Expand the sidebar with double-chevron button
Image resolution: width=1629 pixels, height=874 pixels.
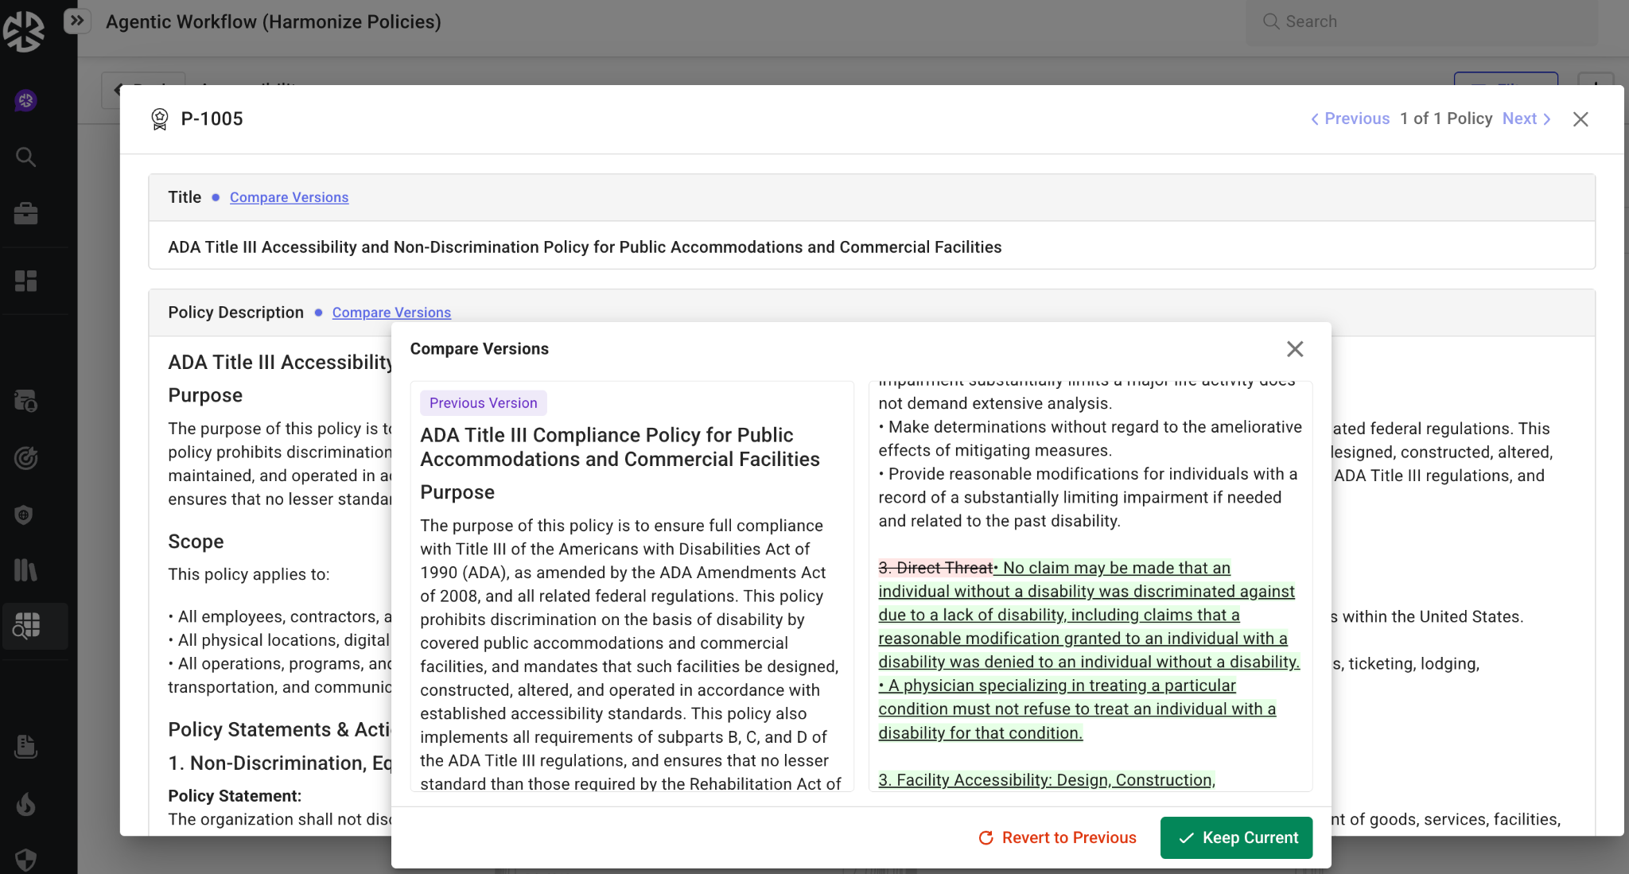[76, 21]
